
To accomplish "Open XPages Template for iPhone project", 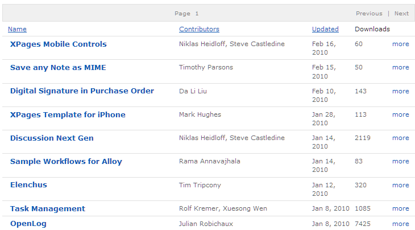I will click(x=68, y=115).
